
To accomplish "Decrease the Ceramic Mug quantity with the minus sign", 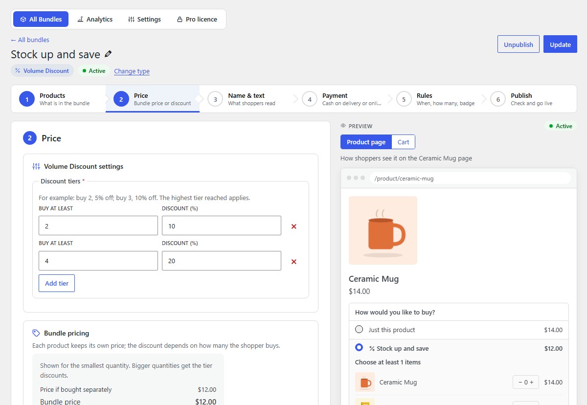I will [520, 382].
